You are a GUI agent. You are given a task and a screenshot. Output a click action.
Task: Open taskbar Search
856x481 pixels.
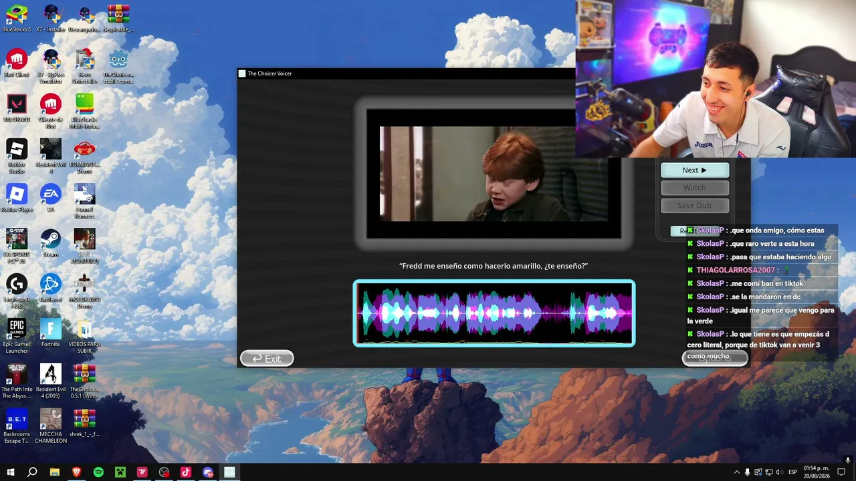click(x=32, y=472)
